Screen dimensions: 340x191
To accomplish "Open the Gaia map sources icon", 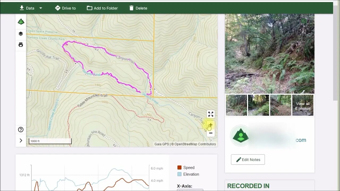I will (21, 21).
